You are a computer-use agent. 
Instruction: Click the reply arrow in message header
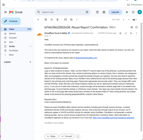point(131,33)
